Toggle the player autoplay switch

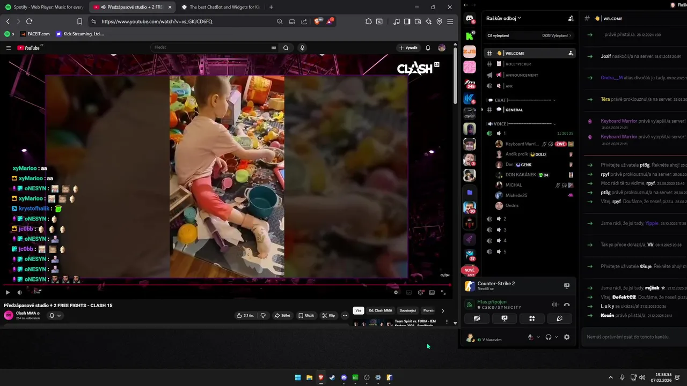click(x=396, y=292)
